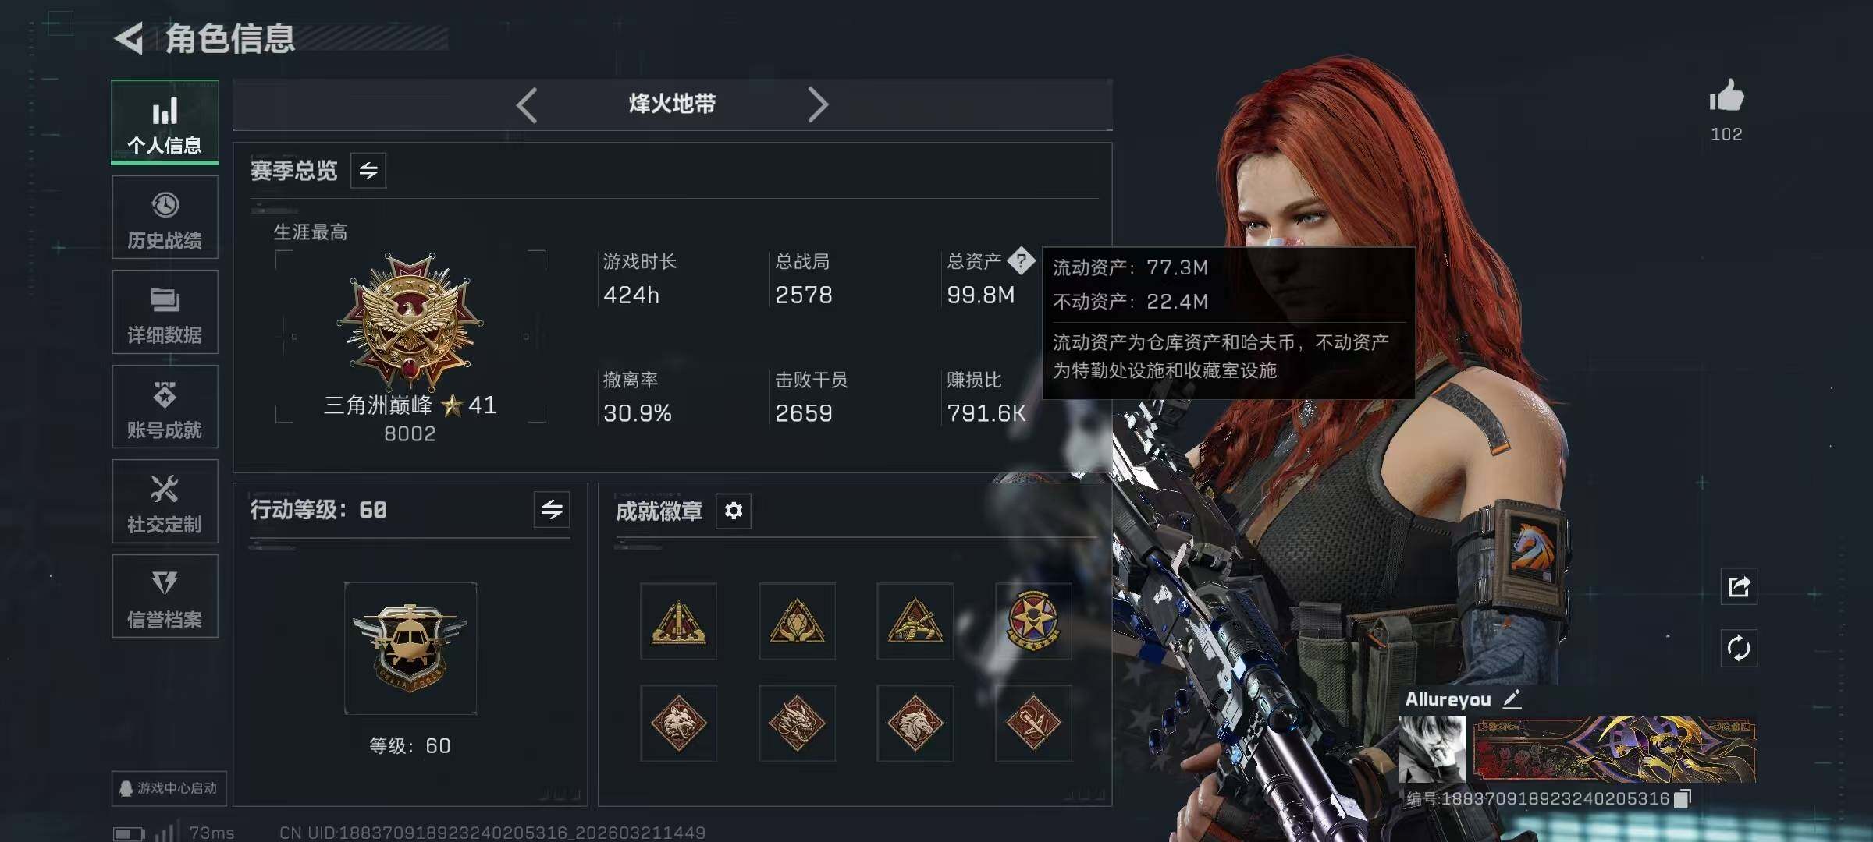
Task: Toggle the 赛季总览 swap view button
Action: coord(368,170)
